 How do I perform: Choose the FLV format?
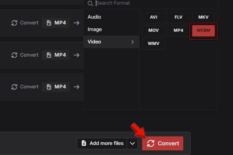pyautogui.click(x=179, y=17)
